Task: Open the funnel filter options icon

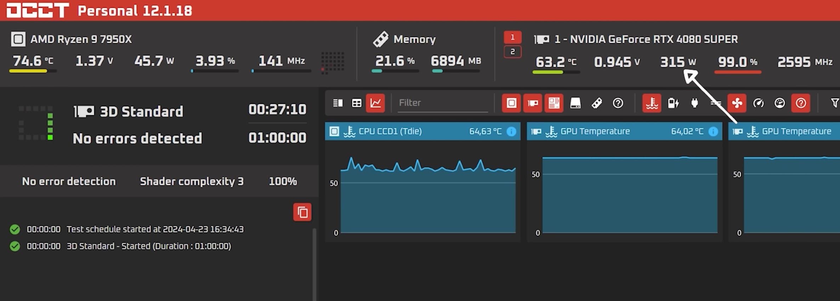Action: coord(835,103)
